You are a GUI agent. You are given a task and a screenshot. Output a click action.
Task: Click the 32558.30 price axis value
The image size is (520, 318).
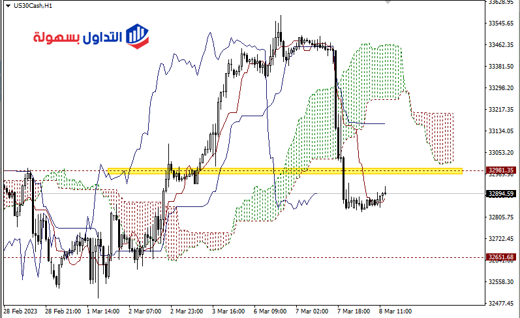click(x=501, y=281)
